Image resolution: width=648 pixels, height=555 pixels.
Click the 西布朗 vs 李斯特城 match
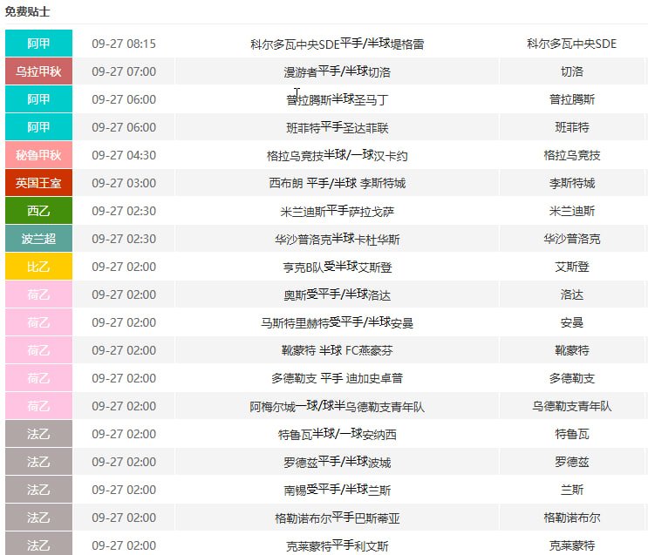[x=337, y=183]
